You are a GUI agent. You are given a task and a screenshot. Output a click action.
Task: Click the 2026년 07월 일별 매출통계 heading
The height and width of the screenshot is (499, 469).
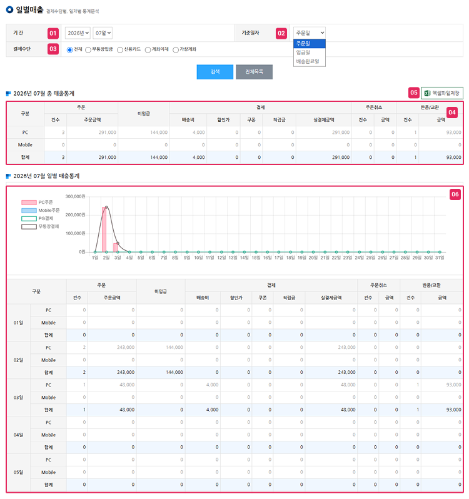46,176
